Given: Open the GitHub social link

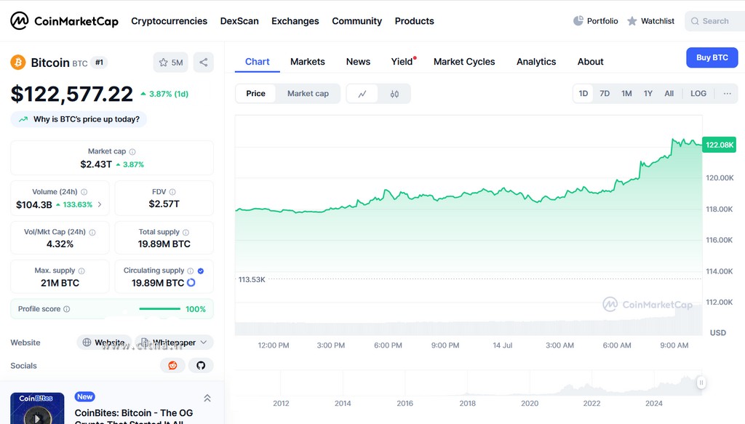Looking at the screenshot, I should [201, 365].
